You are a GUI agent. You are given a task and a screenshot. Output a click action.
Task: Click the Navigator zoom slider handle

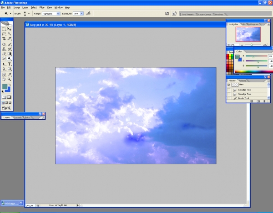pos(252,45)
